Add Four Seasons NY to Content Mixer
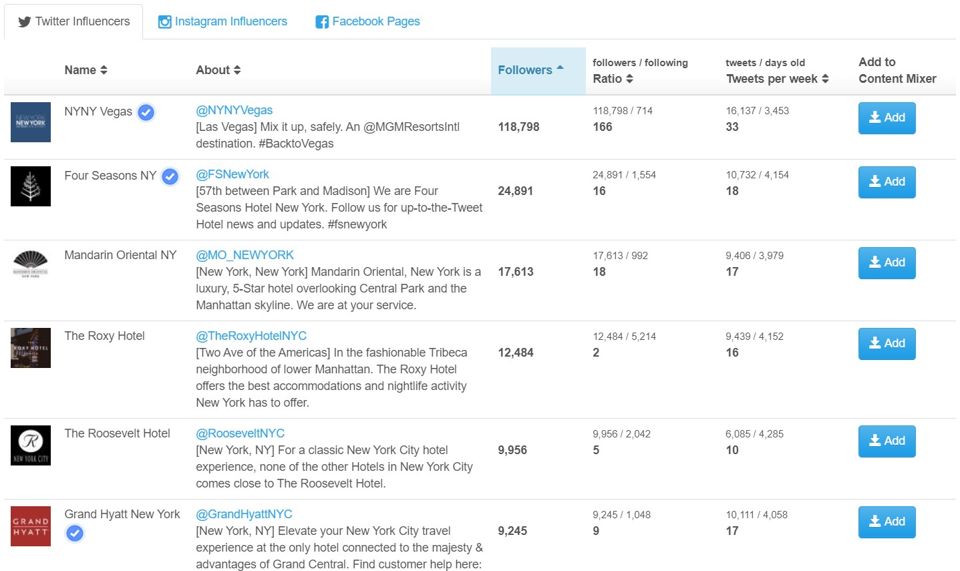This screenshot has width=960, height=571. [887, 182]
